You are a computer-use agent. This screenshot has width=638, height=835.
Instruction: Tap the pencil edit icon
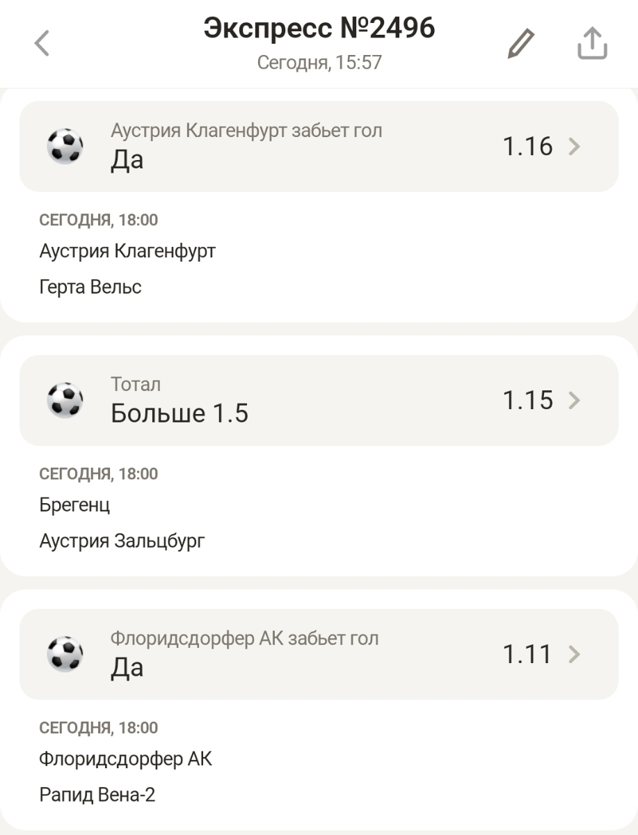tap(520, 43)
